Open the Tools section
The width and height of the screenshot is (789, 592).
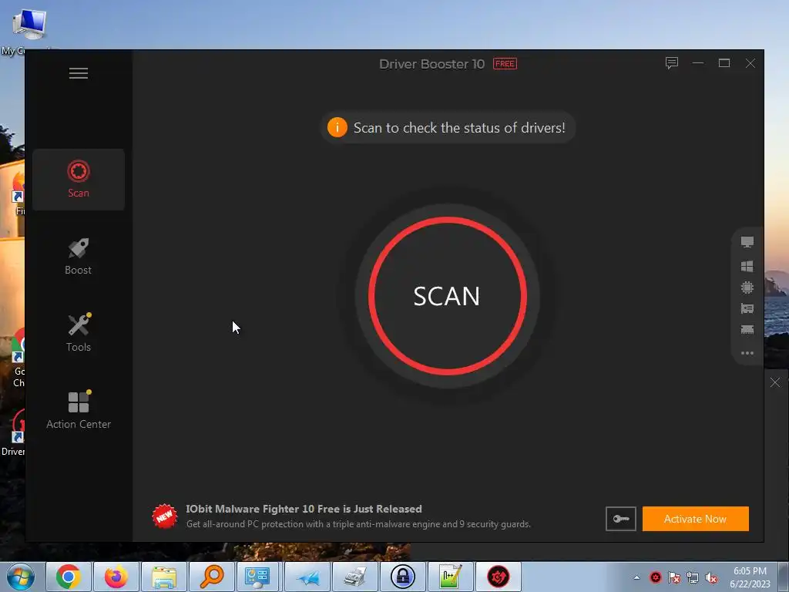click(79, 333)
